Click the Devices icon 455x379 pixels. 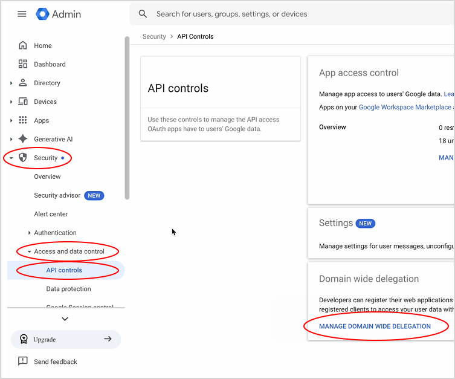click(23, 102)
